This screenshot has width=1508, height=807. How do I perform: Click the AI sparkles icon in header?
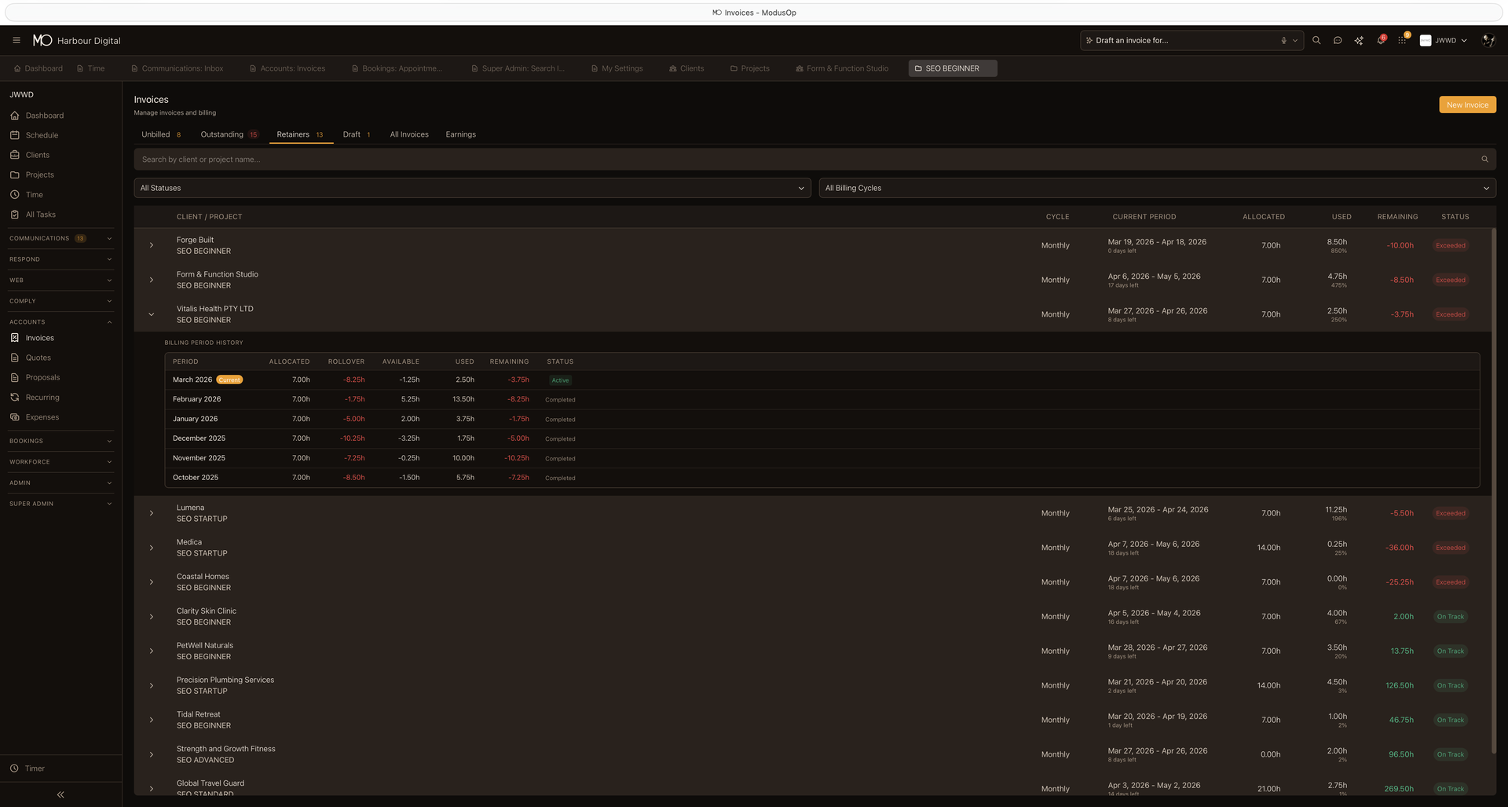pos(1359,40)
